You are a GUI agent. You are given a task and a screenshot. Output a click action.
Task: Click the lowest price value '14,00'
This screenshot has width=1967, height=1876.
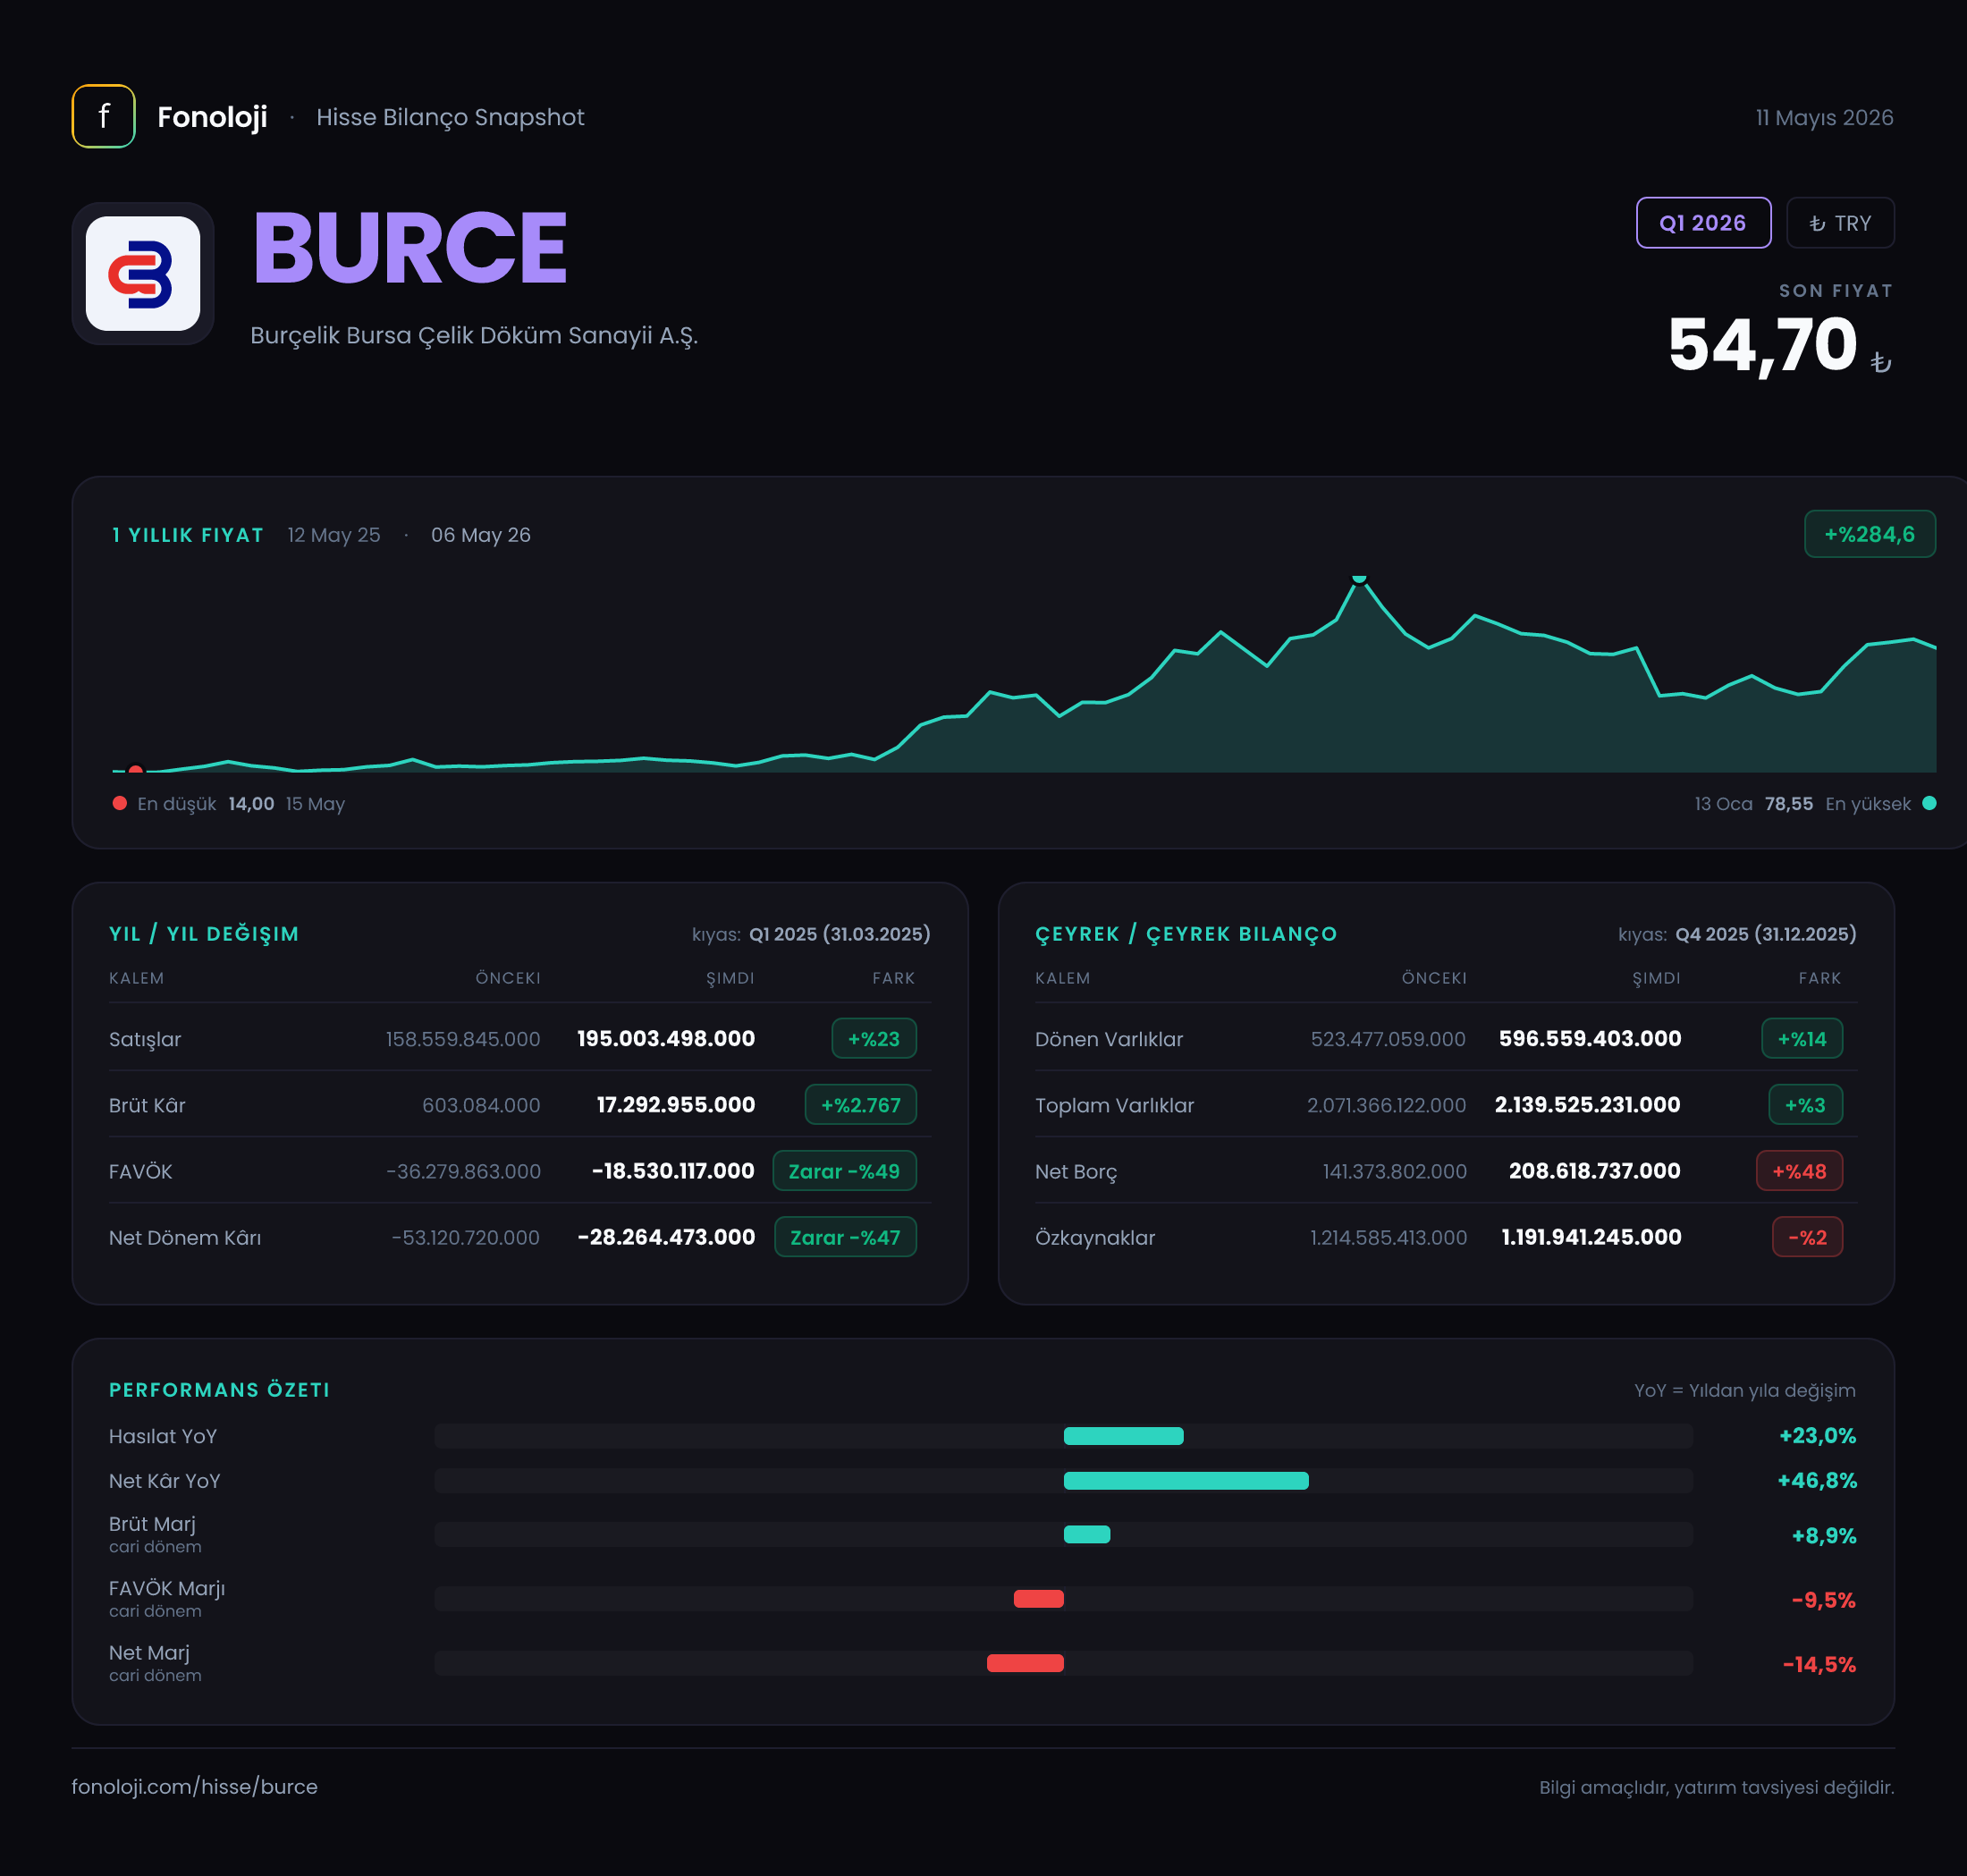tap(251, 803)
